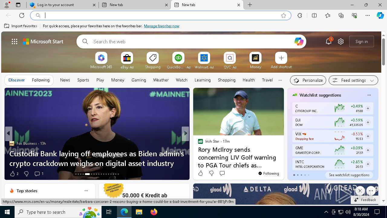Click the Search the web field
This screenshot has height=218, width=387.
coord(191,41)
